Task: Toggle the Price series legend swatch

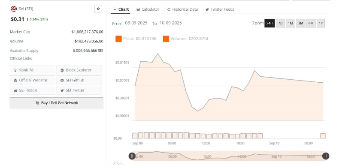Action: [x=118, y=39]
